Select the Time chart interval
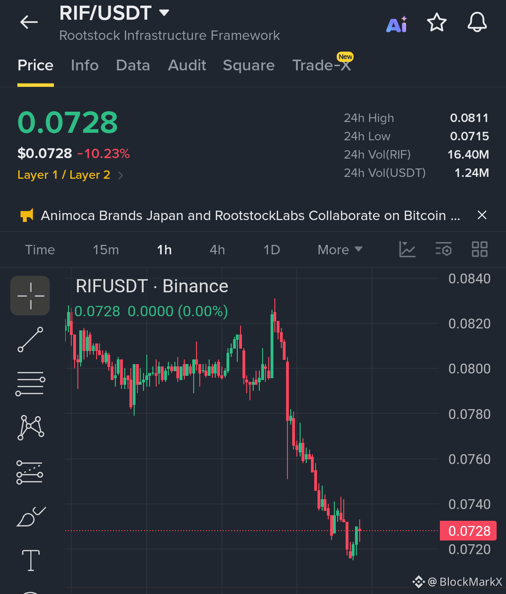Screen dimensions: 506x594 pos(40,250)
